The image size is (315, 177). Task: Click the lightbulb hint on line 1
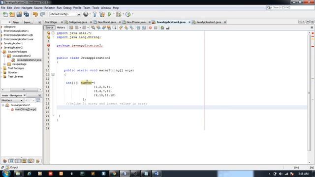coord(48,33)
